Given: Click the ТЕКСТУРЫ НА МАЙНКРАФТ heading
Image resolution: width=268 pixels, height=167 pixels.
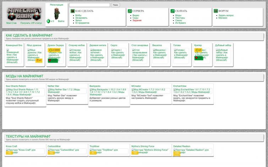Looking at the screenshot, I should pos(28,137).
